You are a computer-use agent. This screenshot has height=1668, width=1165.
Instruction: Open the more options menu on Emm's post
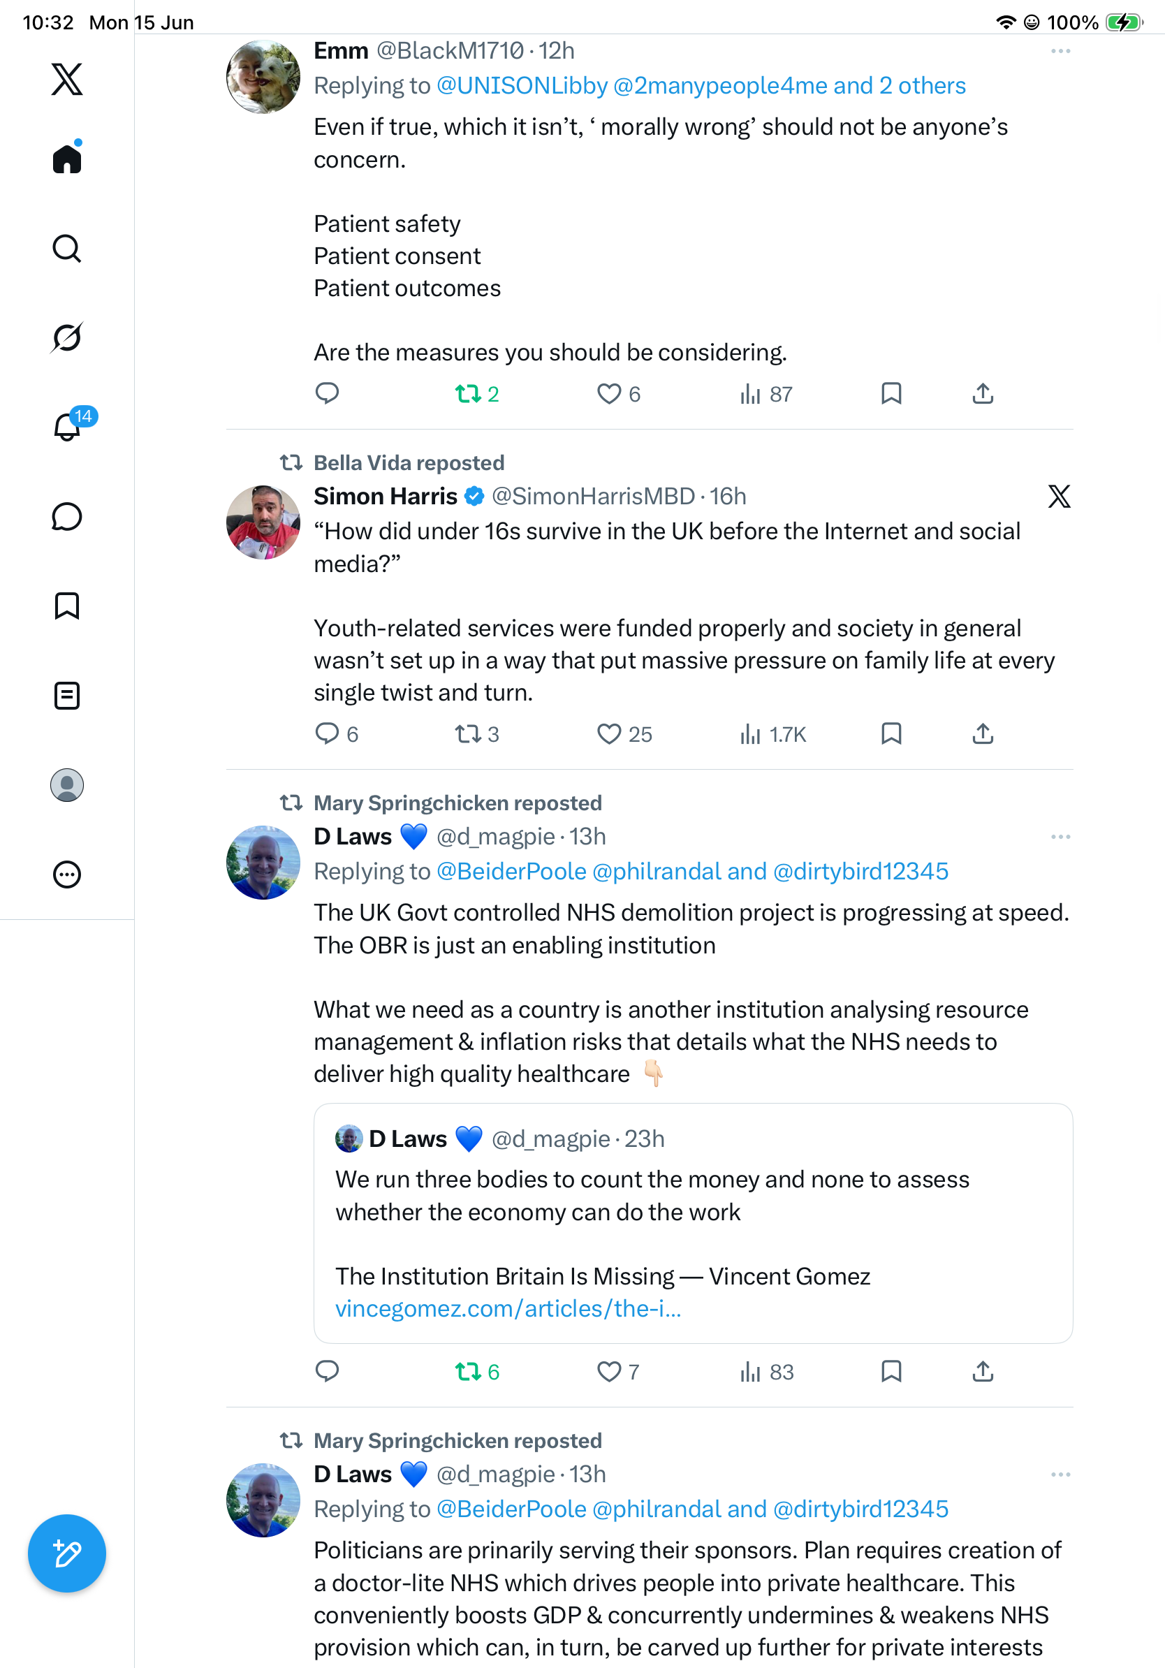click(x=1060, y=51)
